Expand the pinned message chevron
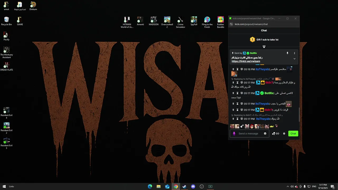 point(294,59)
